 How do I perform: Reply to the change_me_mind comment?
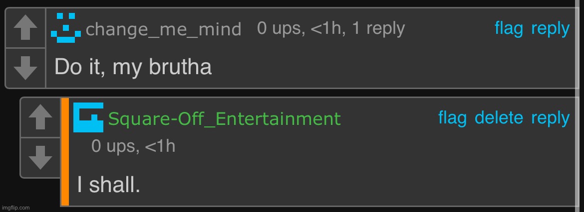550,29
